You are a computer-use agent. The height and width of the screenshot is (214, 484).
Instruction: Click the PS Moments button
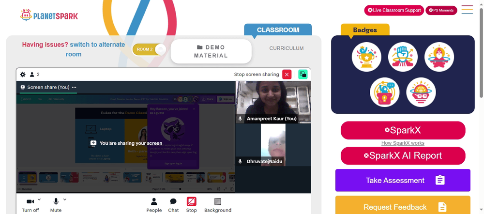tap(441, 10)
